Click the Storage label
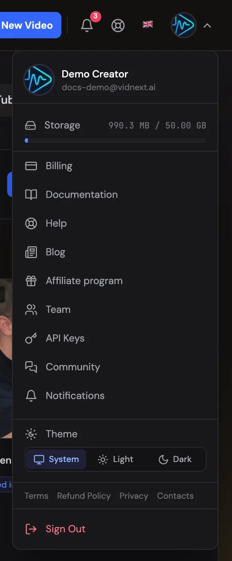Screen dimensions: 232x561 (62, 125)
